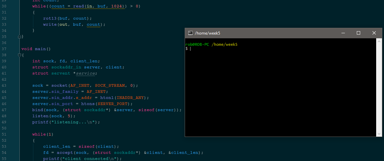The image size is (384, 161).
Task: Click the terminal scrollbar down arrow
Action: pos(379,134)
